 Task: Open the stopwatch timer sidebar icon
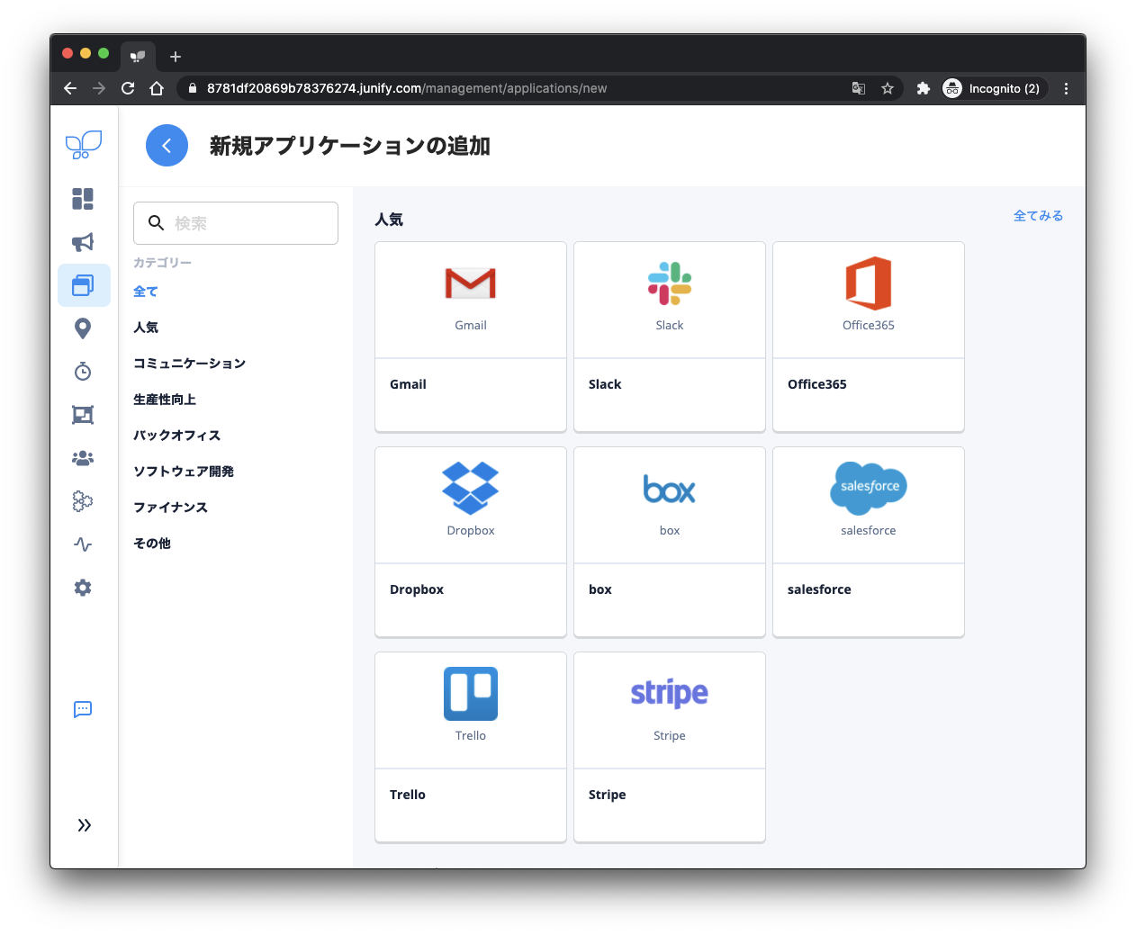point(83,372)
